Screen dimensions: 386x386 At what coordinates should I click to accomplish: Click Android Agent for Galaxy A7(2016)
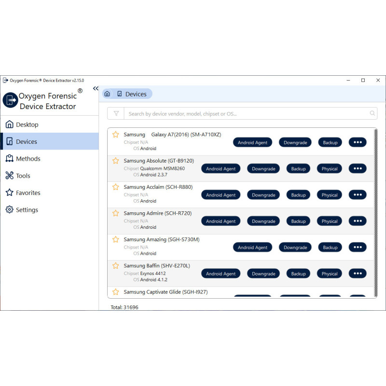(x=252, y=142)
